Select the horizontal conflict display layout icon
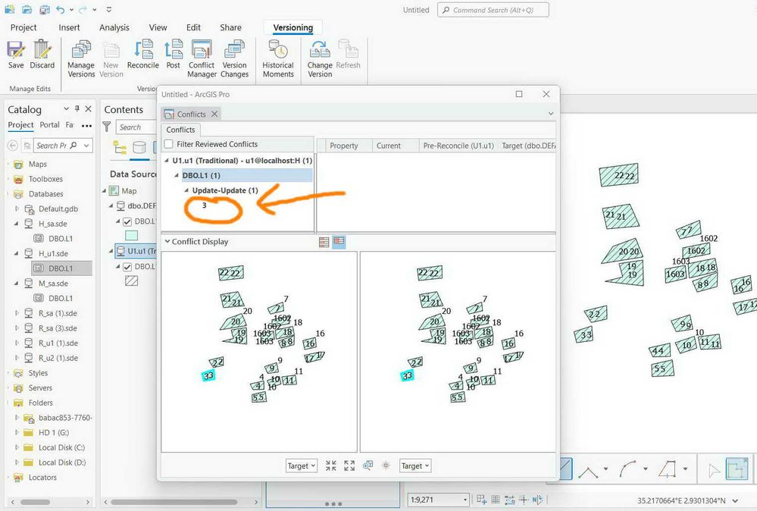Image resolution: width=757 pixels, height=511 pixels. [x=339, y=242]
